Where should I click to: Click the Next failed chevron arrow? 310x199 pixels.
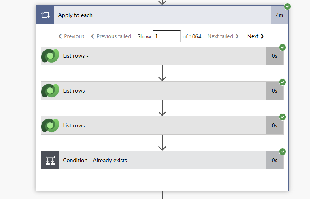[237, 36]
